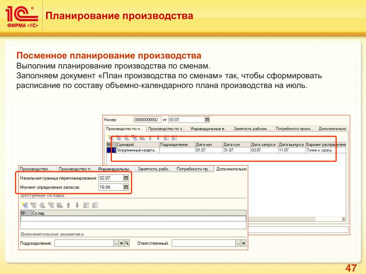The width and height of the screenshot is (366, 274).
Task: Click the Номер field 00000000002
Action: point(147,120)
